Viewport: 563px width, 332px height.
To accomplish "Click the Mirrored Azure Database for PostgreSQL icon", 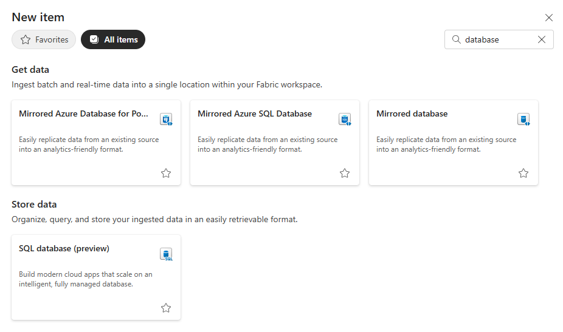I will (x=166, y=119).
